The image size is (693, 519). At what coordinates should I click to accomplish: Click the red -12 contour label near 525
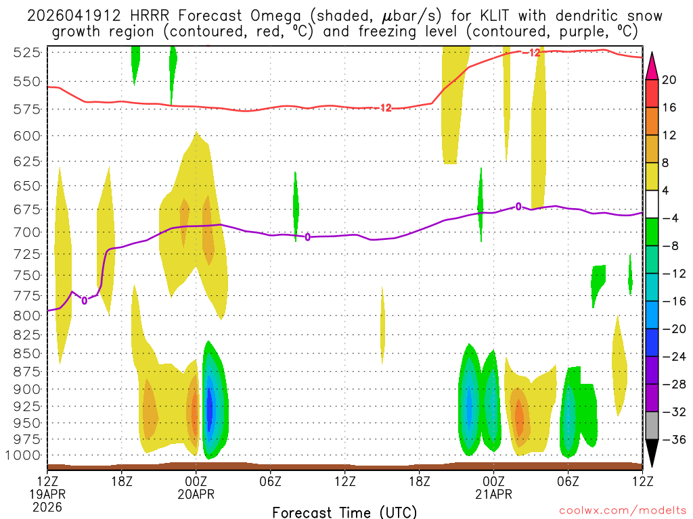tap(532, 53)
